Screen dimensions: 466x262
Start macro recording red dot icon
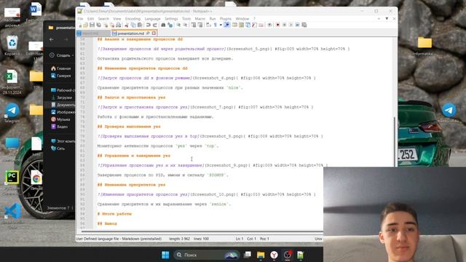click(277, 25)
